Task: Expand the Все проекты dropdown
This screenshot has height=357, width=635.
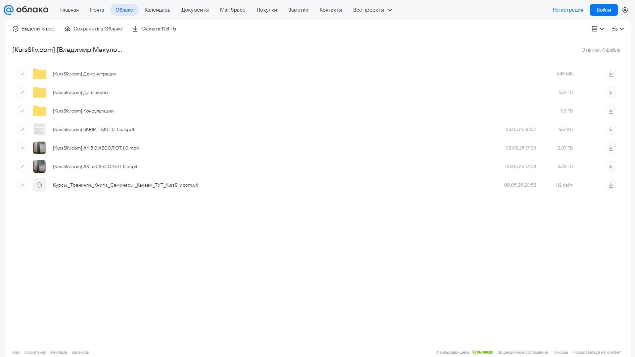Action: tap(372, 10)
